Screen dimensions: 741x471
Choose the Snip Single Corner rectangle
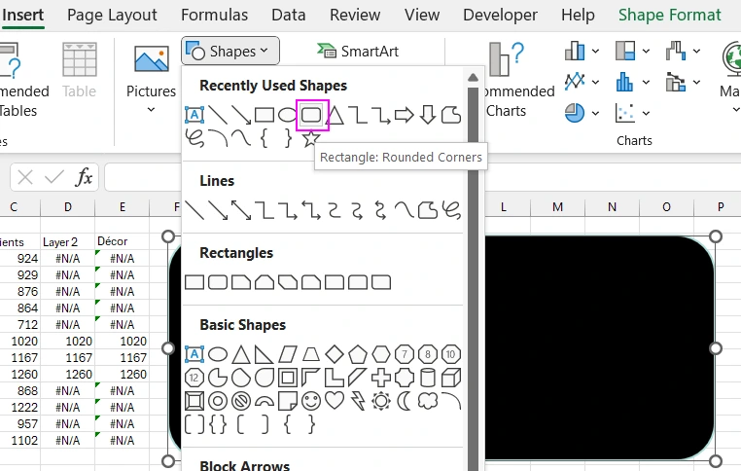click(241, 282)
